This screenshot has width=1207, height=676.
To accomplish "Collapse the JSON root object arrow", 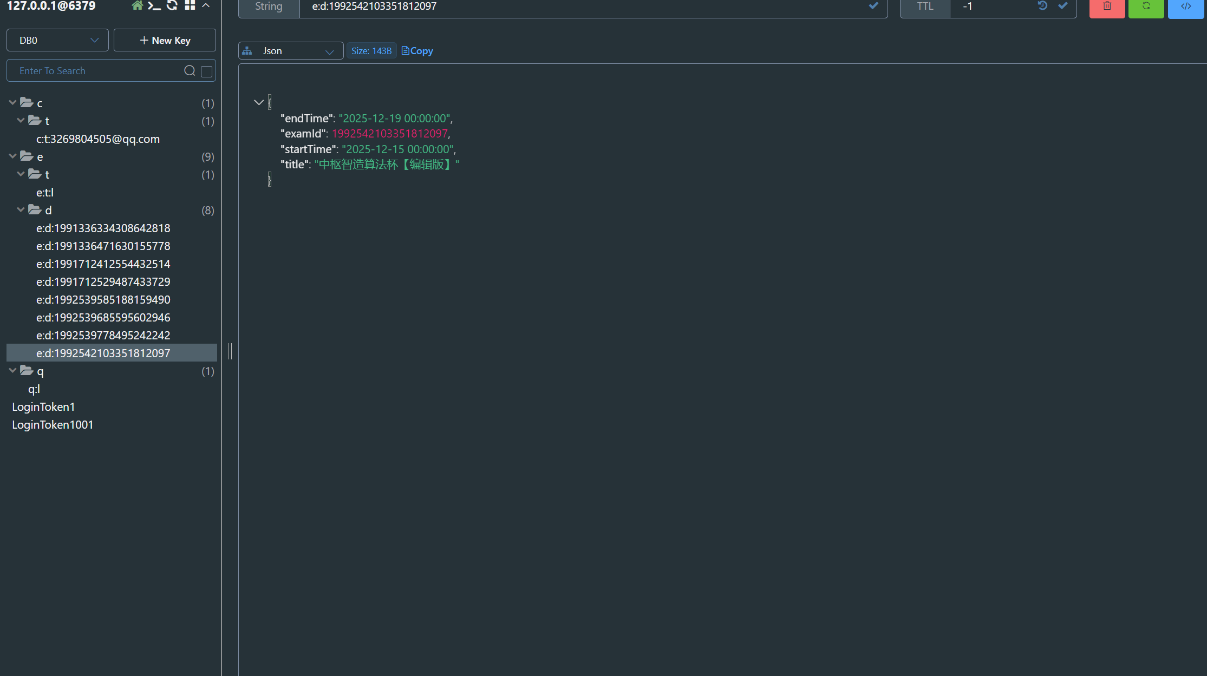I will (x=259, y=102).
